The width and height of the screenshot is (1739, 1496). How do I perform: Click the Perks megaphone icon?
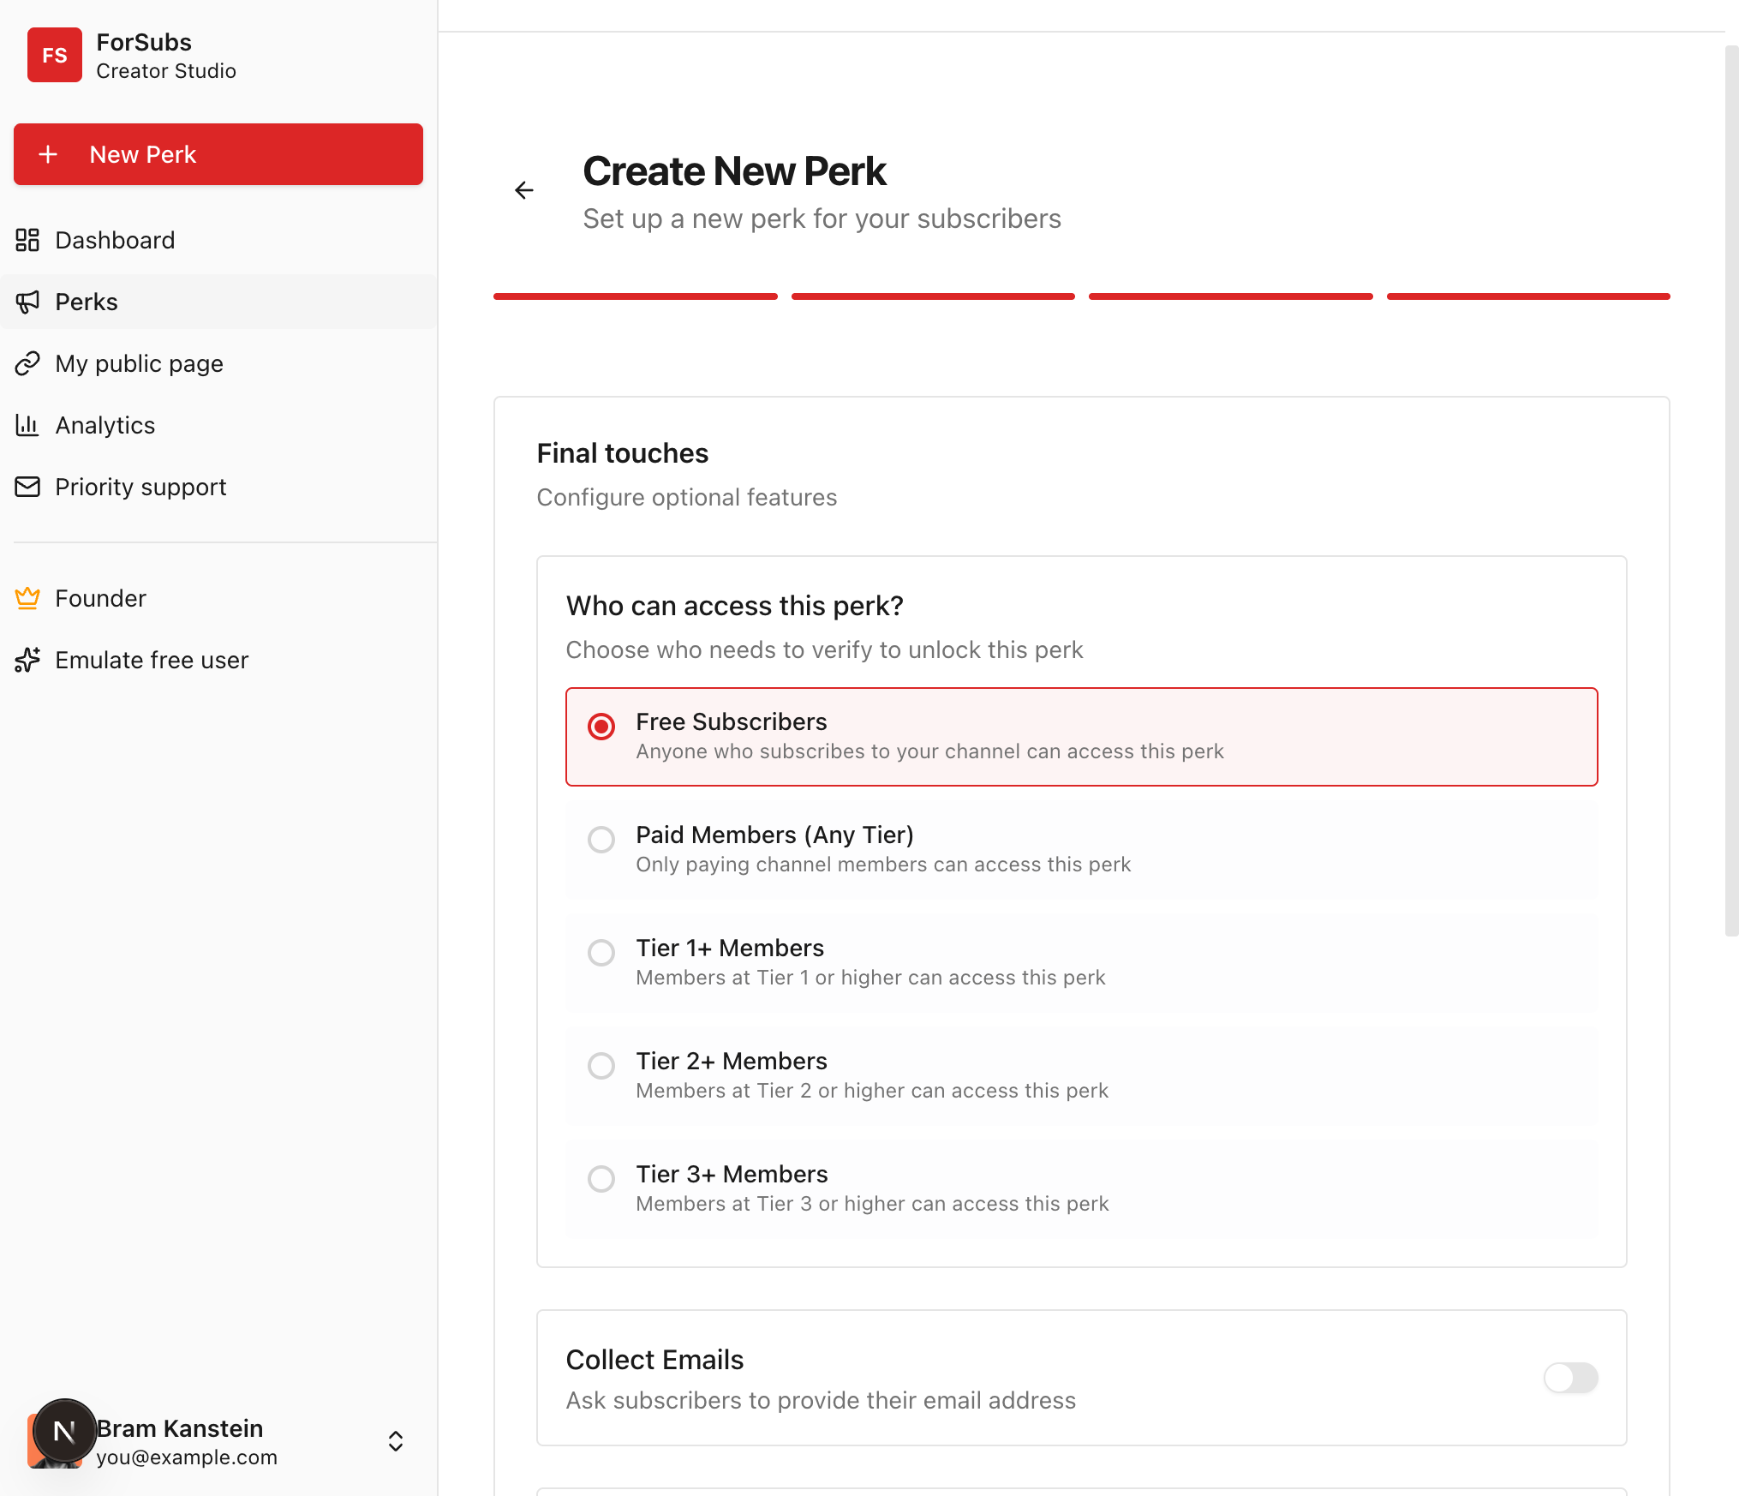[x=27, y=302]
